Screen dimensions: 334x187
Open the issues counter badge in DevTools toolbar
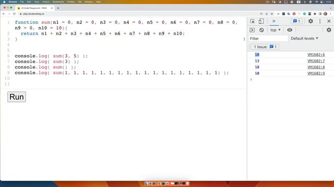point(296,21)
